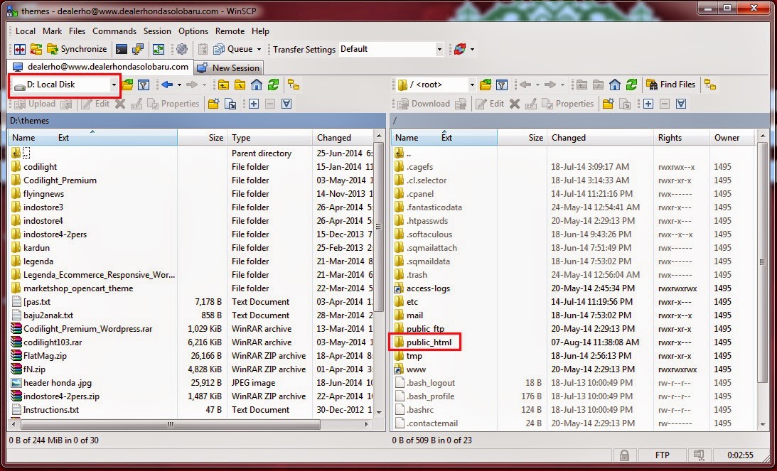Click the D:\themes local path bar
This screenshot has height=471, width=777.
[x=197, y=120]
